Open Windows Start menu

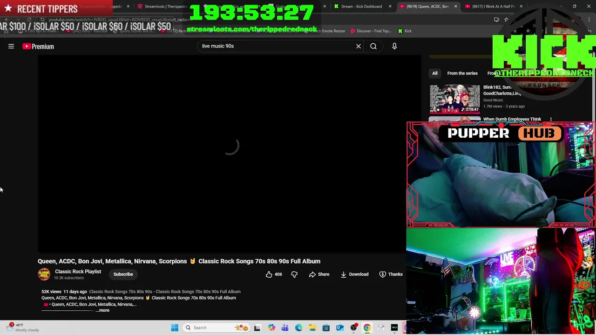point(175,328)
